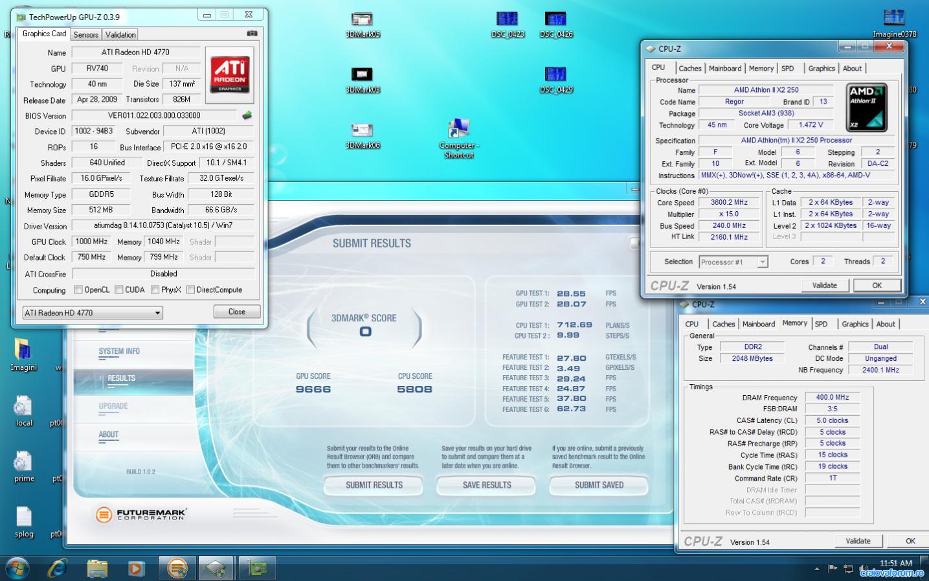Select the splog text file on desktop

pos(24,522)
